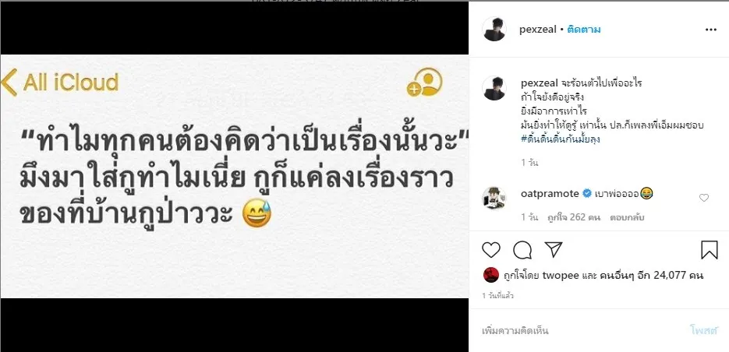
Task: Open the three-dot more options menu
Action: 711,30
